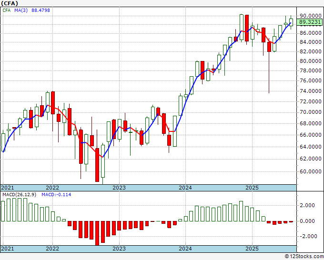Click the MA(3) legend label
This screenshot has height=260, width=324.
pyautogui.click(x=21, y=10)
